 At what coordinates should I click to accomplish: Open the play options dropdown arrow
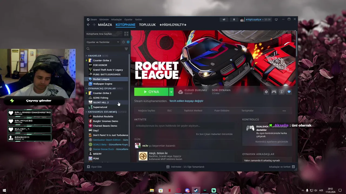tap(171, 92)
